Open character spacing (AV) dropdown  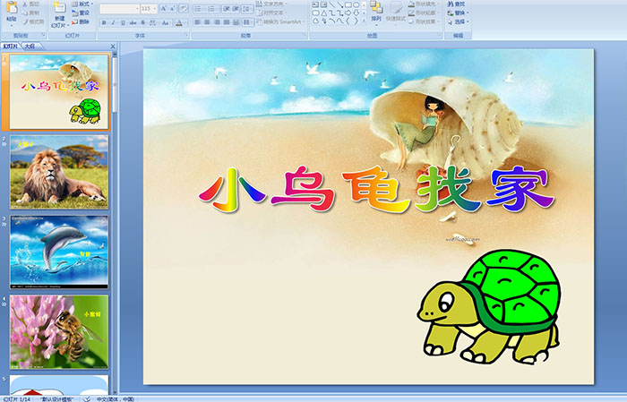point(153,22)
